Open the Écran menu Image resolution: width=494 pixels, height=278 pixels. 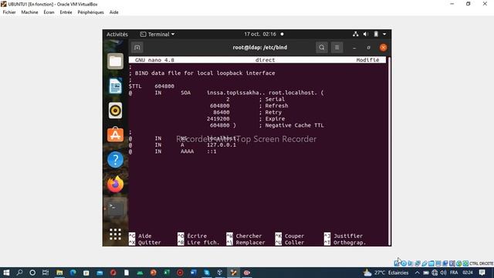tap(49, 12)
